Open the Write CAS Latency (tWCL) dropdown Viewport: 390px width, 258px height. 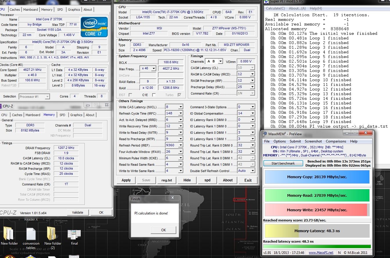coord(181,107)
